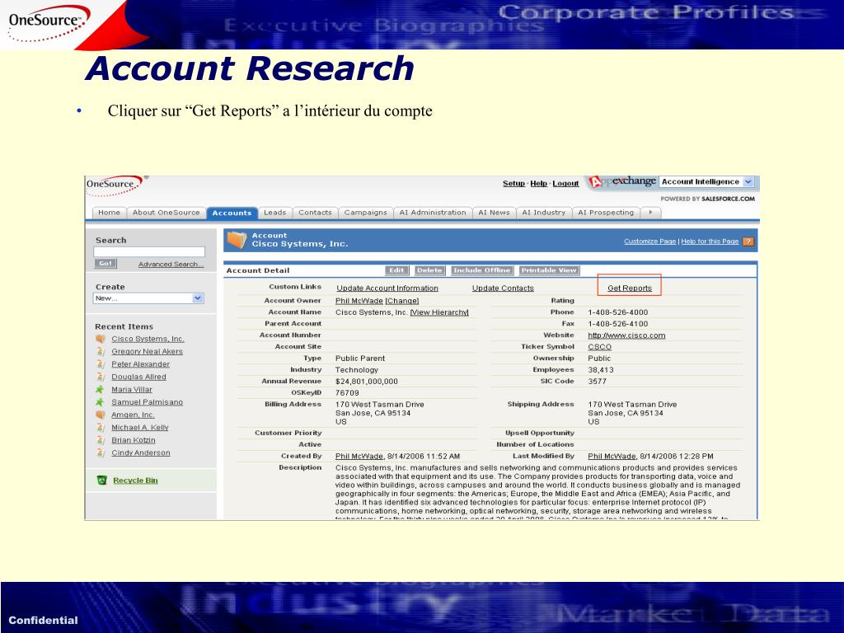
Task: Click the orange help question mark icon
Action: click(x=748, y=241)
